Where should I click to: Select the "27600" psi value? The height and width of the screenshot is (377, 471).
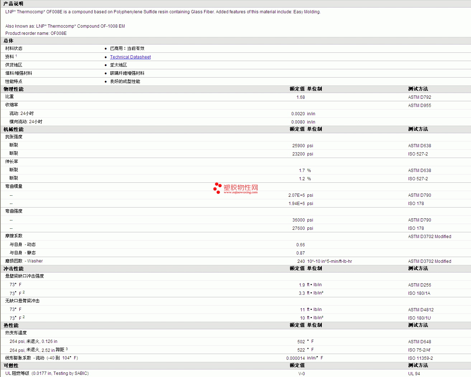point(298,228)
